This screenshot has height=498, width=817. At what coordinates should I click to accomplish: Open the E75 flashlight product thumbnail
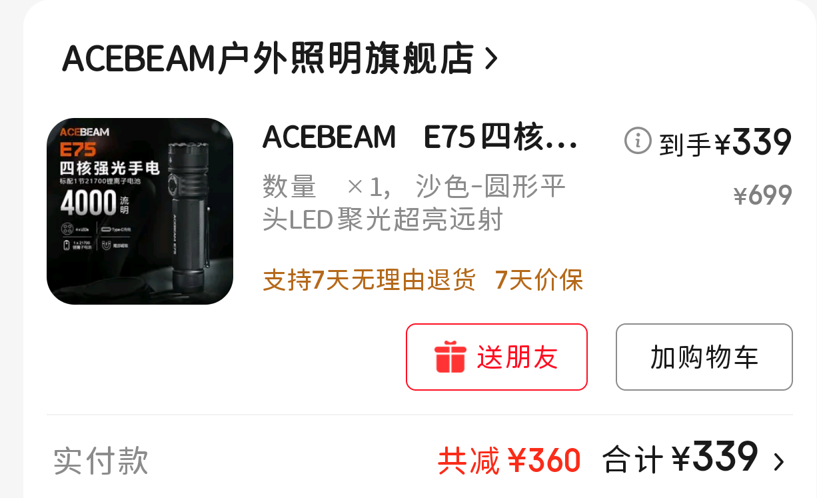click(x=140, y=211)
